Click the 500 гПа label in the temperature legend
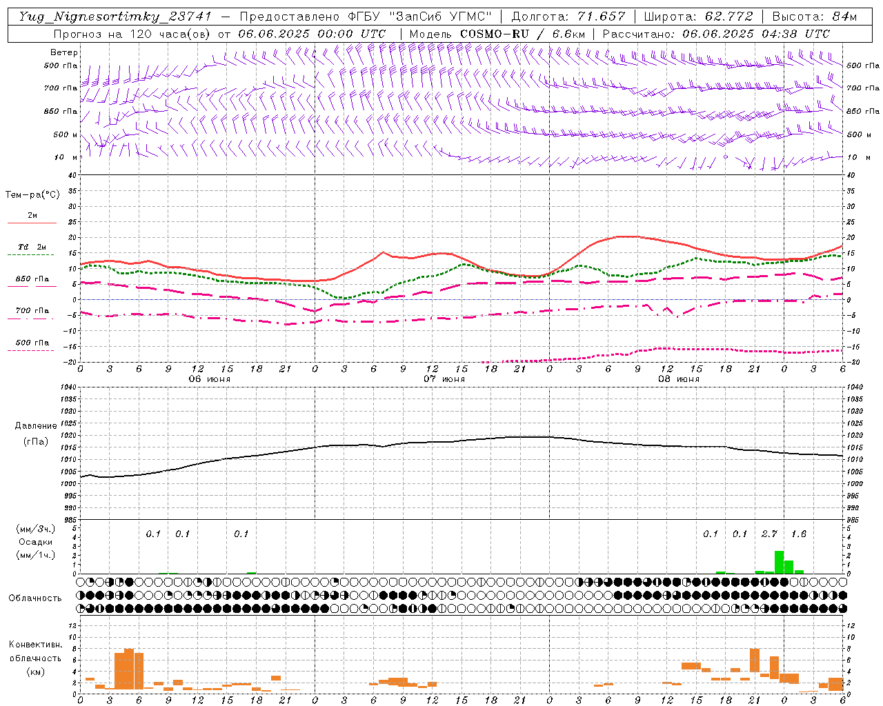This screenshot has width=883, height=706. 32,343
